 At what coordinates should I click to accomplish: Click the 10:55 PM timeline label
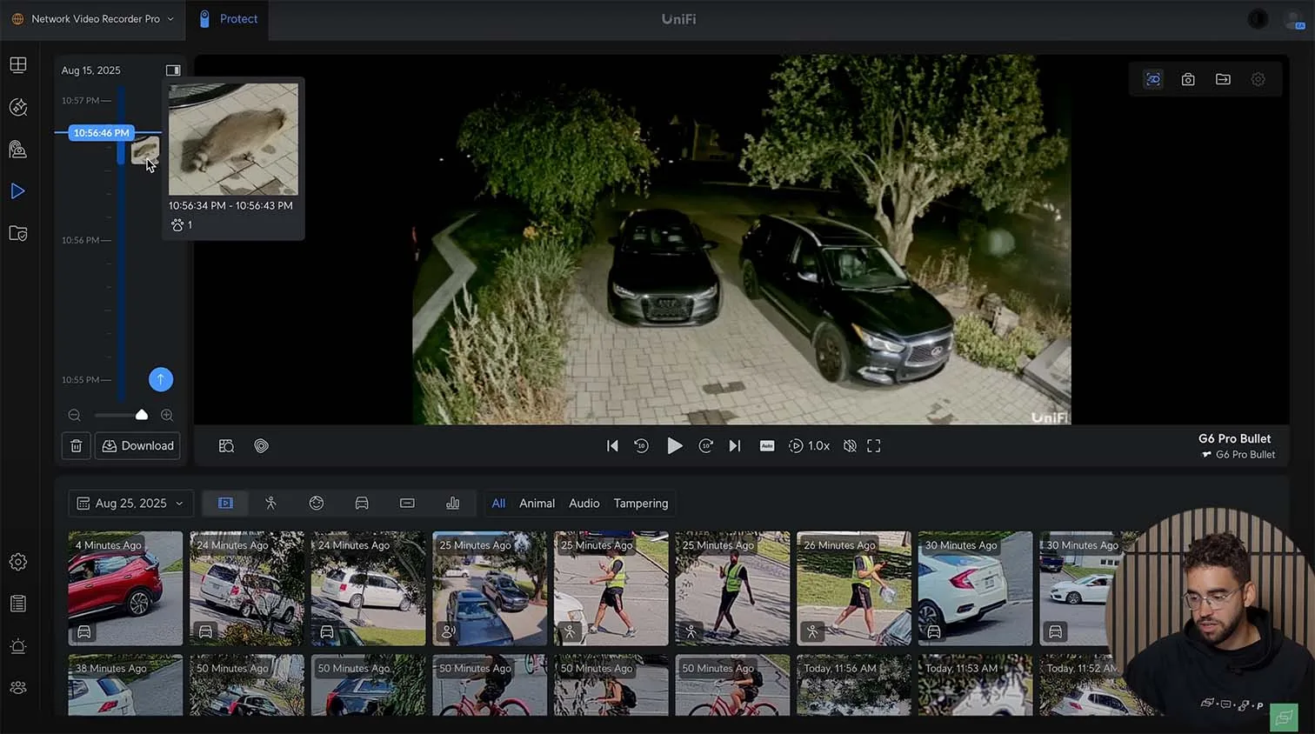point(80,380)
